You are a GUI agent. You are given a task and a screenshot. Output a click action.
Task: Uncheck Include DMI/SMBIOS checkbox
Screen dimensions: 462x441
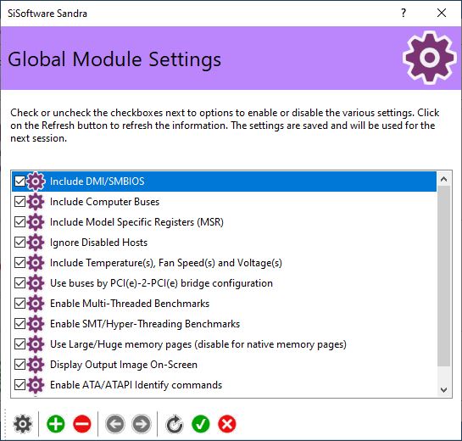point(19,181)
